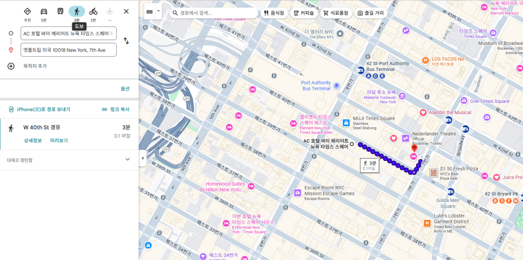Click the AC 호텔 origin circle marker
The height and width of the screenshot is (260, 523).
pos(351,144)
